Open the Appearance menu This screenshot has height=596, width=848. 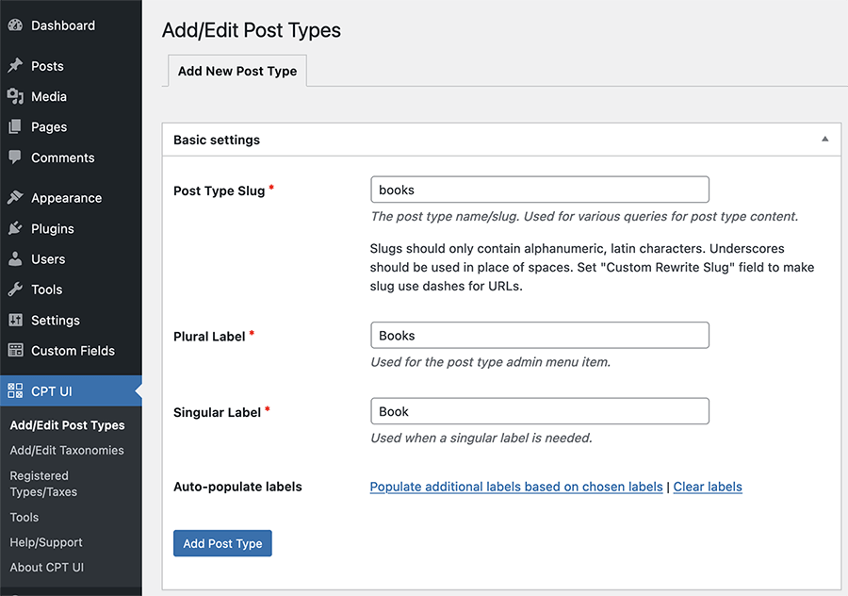pos(71,198)
